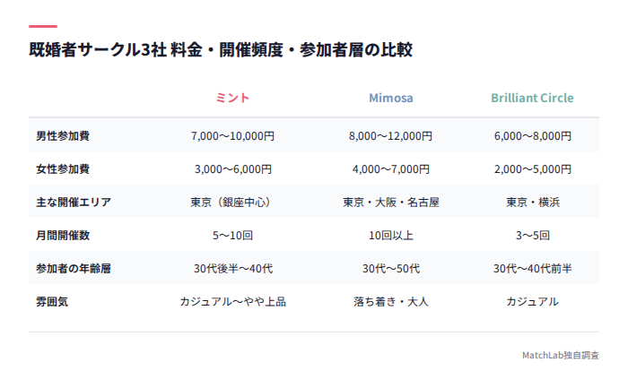Viewport: 628px width, 388px height.
Task: Click the MatchLab独自調査 source note
Action: pyautogui.click(x=561, y=355)
